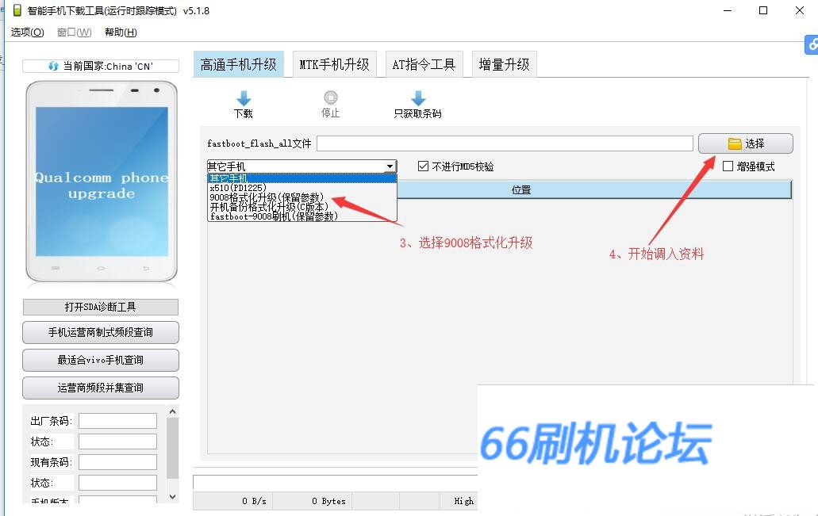Click the left panel scrollbar down arrow

coord(173,496)
